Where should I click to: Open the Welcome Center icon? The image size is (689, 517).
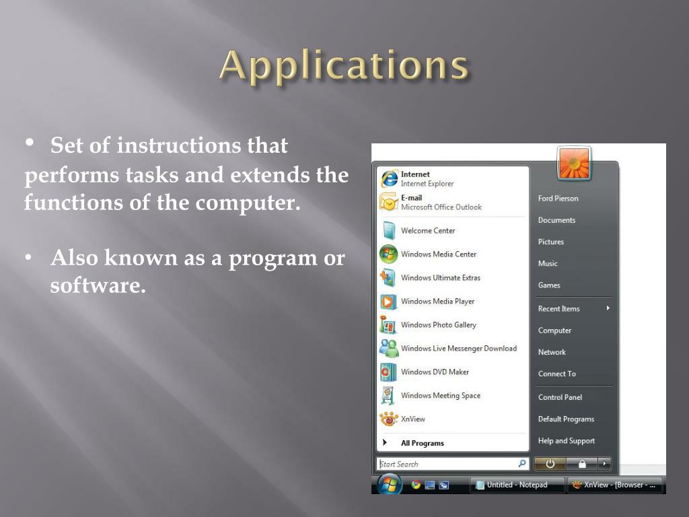389,231
